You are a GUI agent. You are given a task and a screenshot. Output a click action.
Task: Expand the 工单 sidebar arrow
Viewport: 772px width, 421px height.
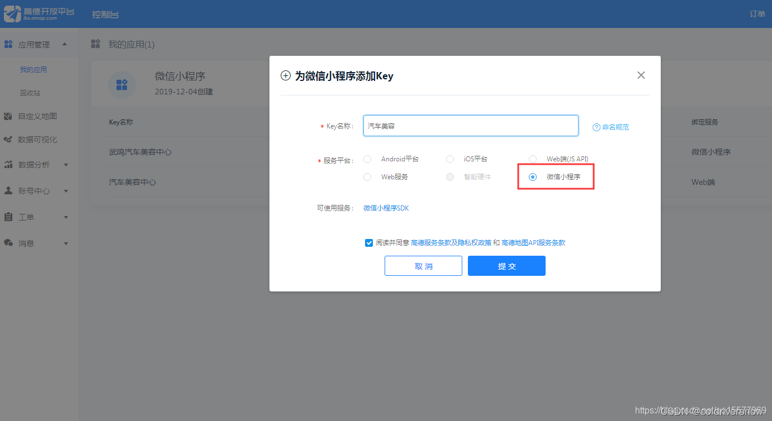[66, 217]
